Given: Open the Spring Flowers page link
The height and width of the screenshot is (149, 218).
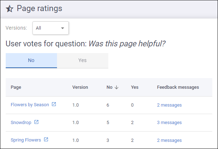Looking at the screenshot, I should tap(26, 140).
